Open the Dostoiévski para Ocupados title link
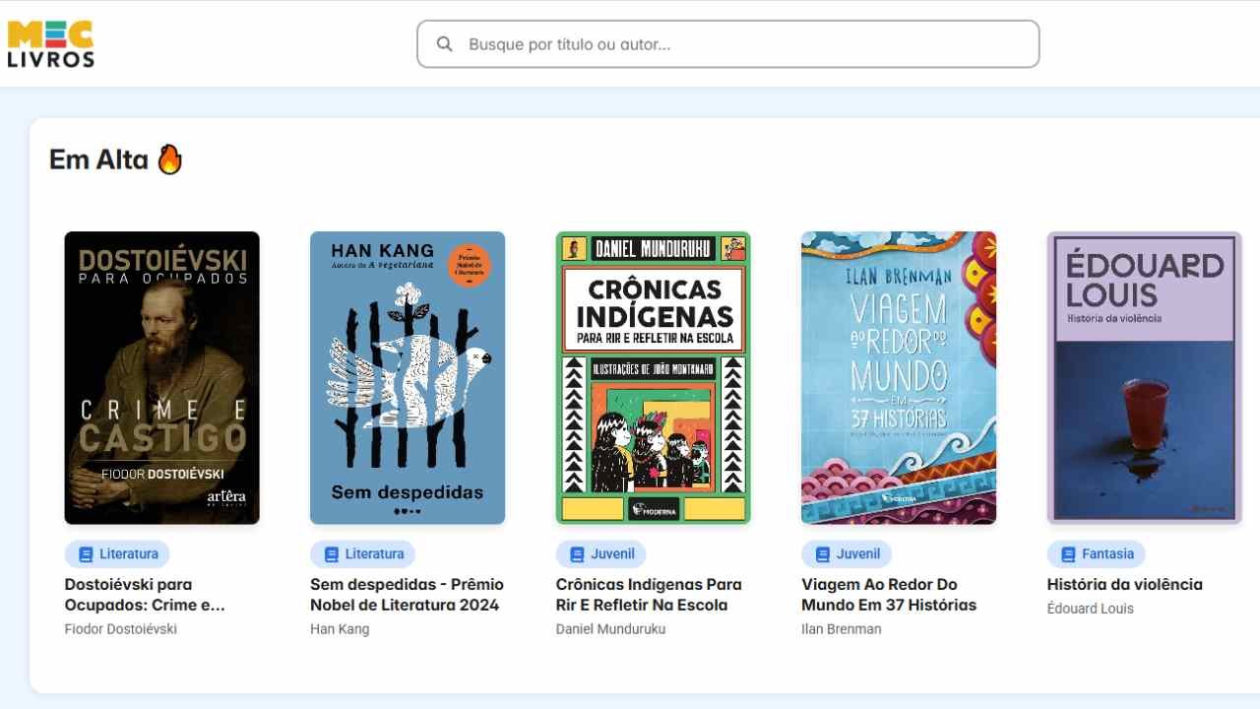Screen dimensions: 1260x709 146,595
